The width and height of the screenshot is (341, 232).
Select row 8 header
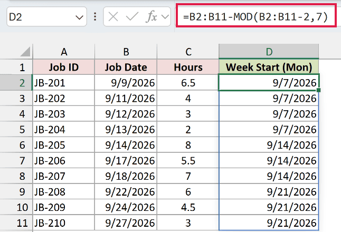[x=16, y=176]
